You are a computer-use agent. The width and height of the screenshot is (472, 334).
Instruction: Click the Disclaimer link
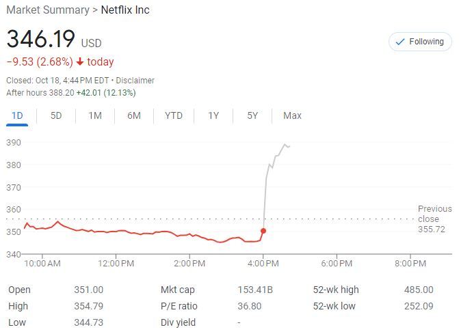[137, 81]
